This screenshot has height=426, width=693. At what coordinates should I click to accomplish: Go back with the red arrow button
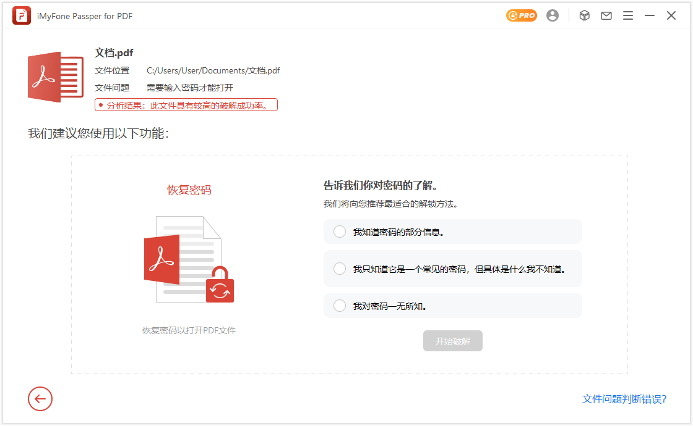tap(40, 399)
